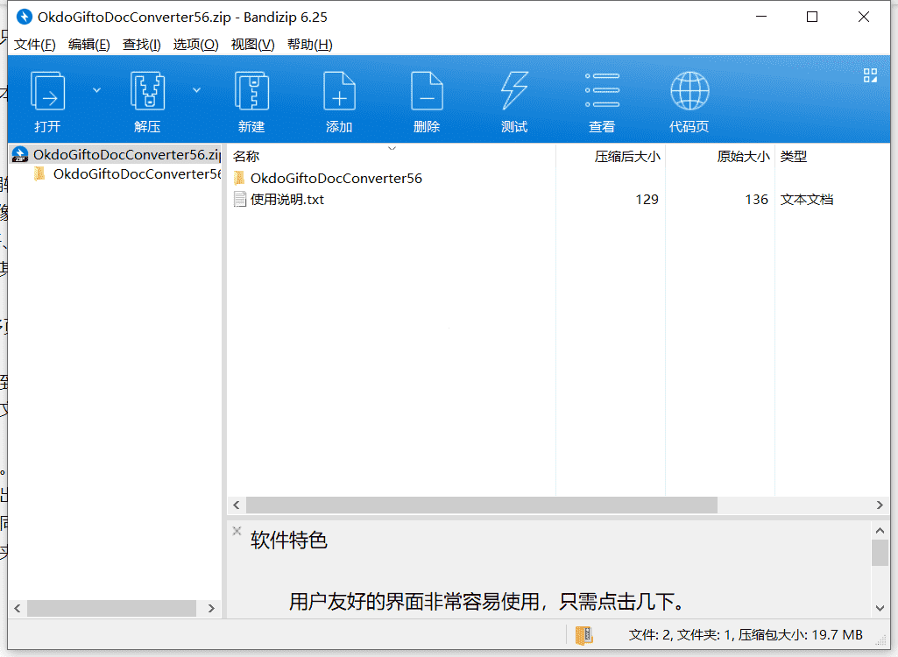Click the 软件特色 heading in preview
This screenshot has height=657, width=898.
(288, 540)
